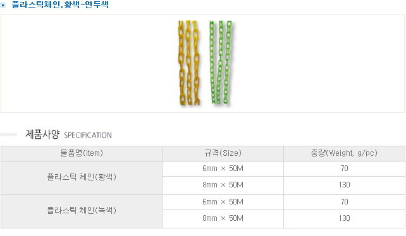The width and height of the screenshot is (406, 236).
Task: Click the gray bar left of 제품사양
Action: click(9, 134)
